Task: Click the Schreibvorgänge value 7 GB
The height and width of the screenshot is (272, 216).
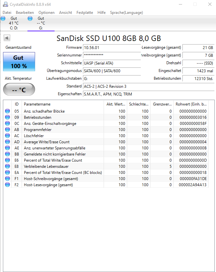Action: tap(199, 55)
